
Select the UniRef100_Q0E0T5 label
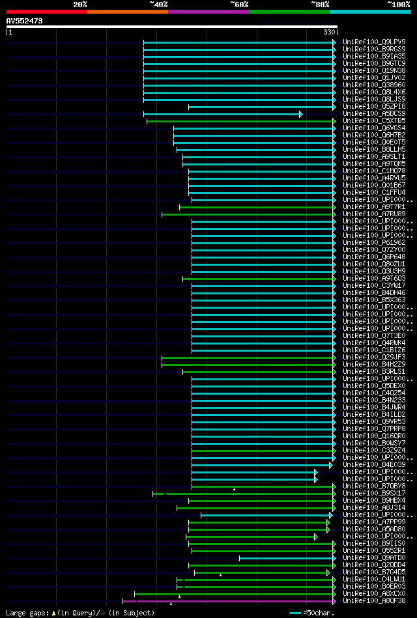(374, 142)
